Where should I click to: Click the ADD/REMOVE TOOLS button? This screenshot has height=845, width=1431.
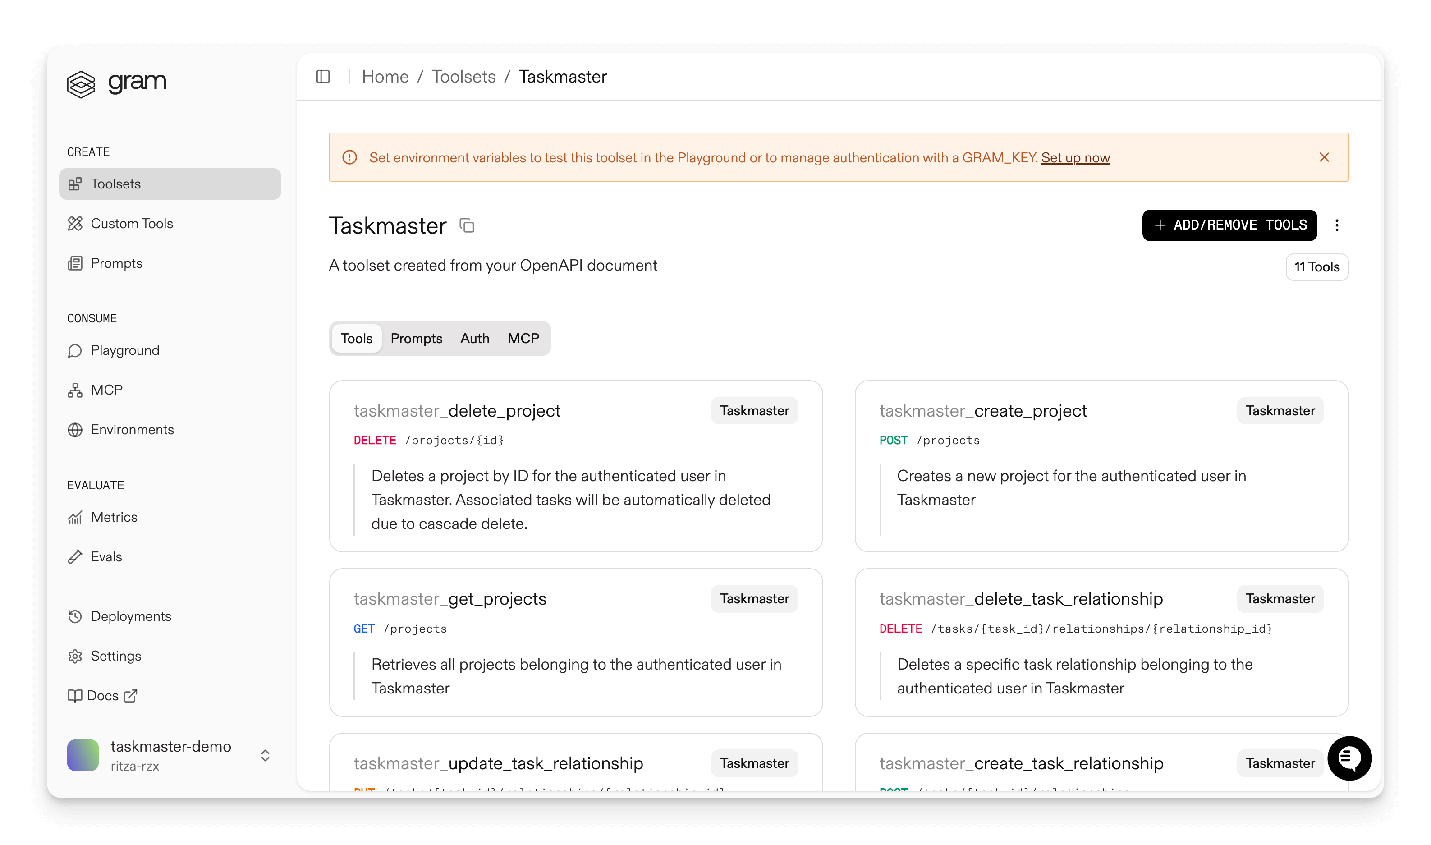(x=1229, y=225)
